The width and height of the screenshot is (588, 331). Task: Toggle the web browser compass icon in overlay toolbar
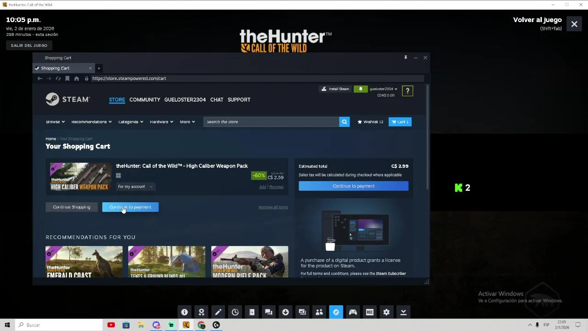336,312
